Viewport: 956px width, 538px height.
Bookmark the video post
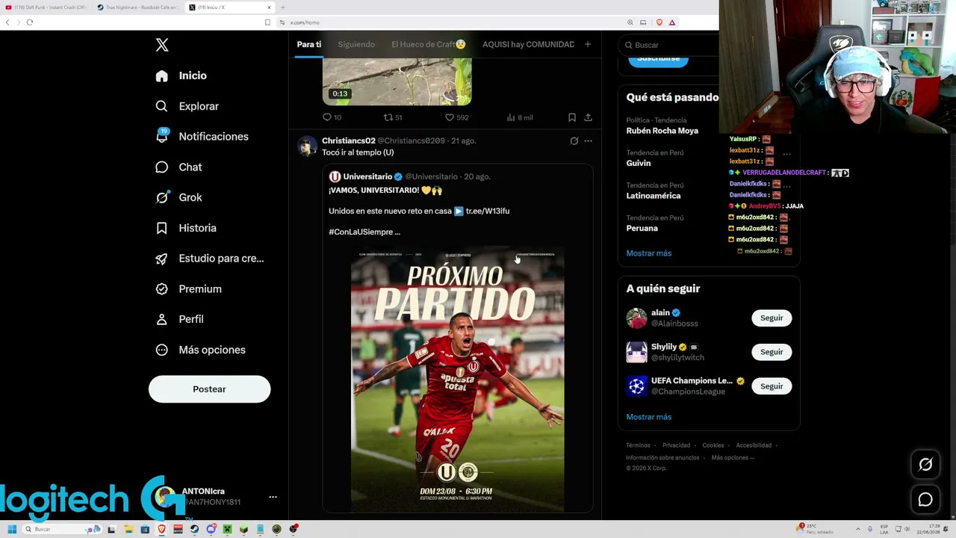click(x=572, y=117)
